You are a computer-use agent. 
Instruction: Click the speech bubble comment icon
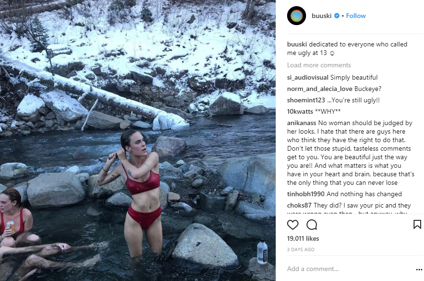pyautogui.click(x=311, y=225)
